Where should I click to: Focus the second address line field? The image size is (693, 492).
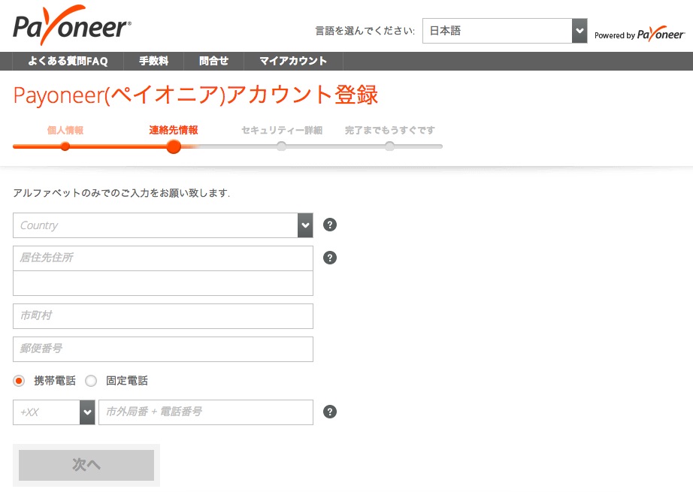click(x=163, y=283)
